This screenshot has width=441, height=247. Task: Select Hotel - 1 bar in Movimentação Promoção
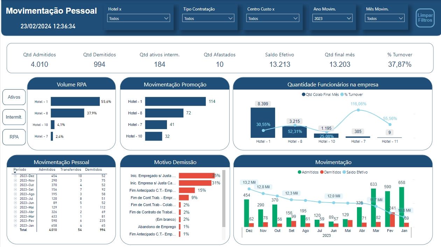point(175,101)
